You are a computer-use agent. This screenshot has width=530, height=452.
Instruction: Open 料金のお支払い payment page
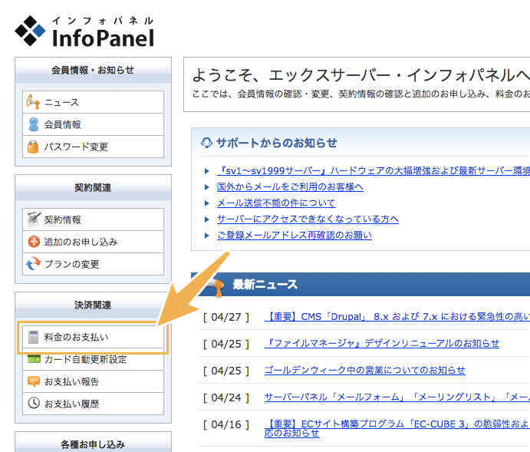93,337
